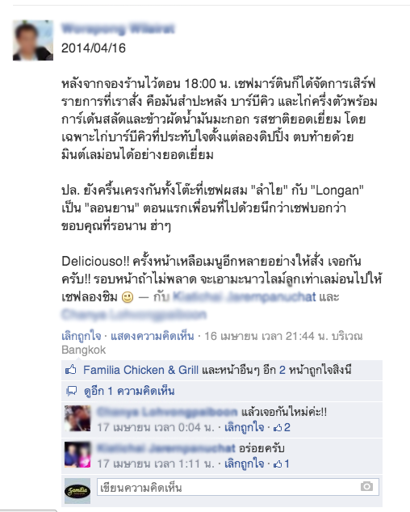Open the Familia logo profile thumbnail
The height and width of the screenshot is (512, 410).
click(77, 491)
